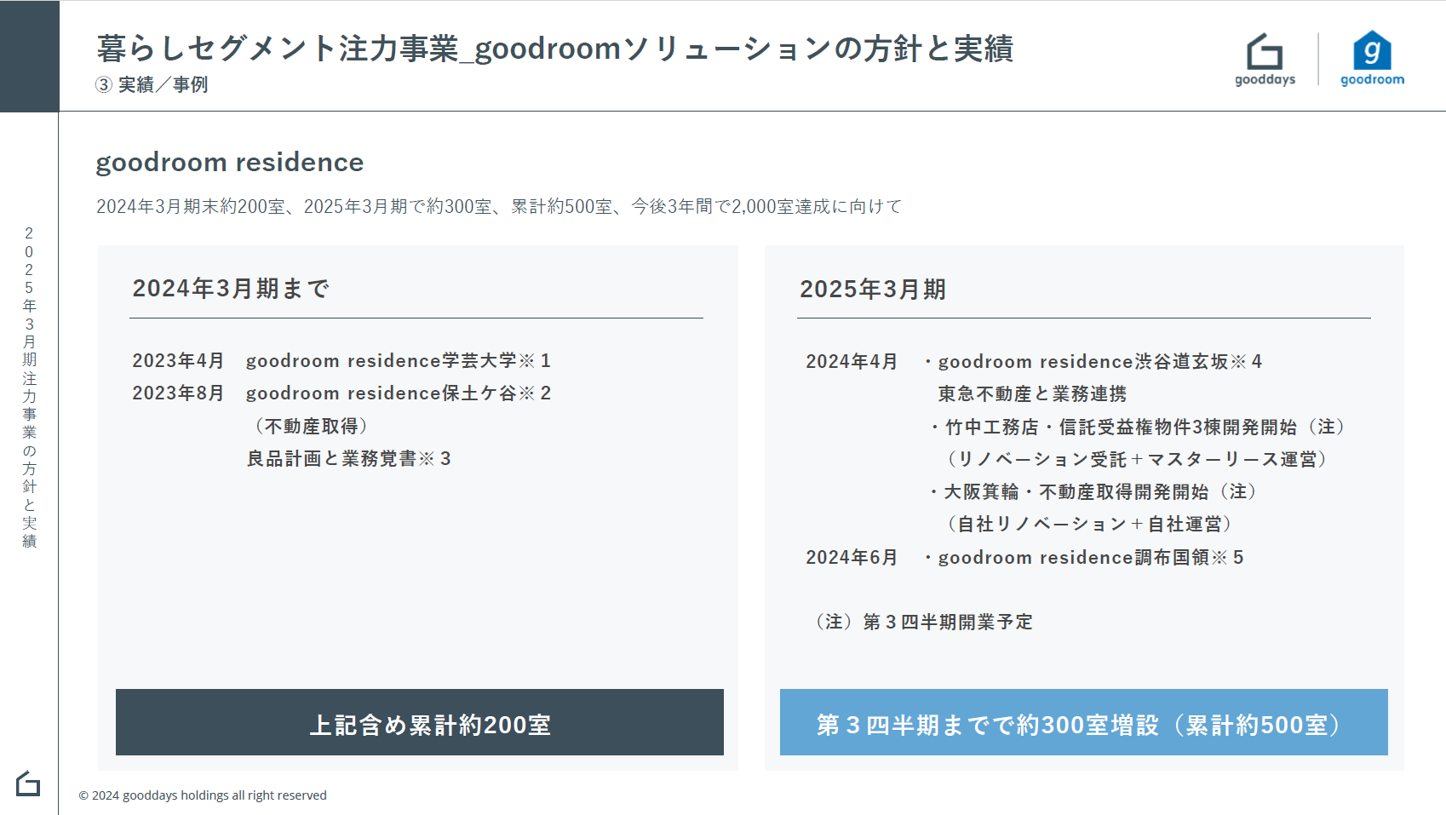The image size is (1446, 815).
Task: Click the blue 第3四半期までで約300室増設 banner
Action: (1083, 723)
